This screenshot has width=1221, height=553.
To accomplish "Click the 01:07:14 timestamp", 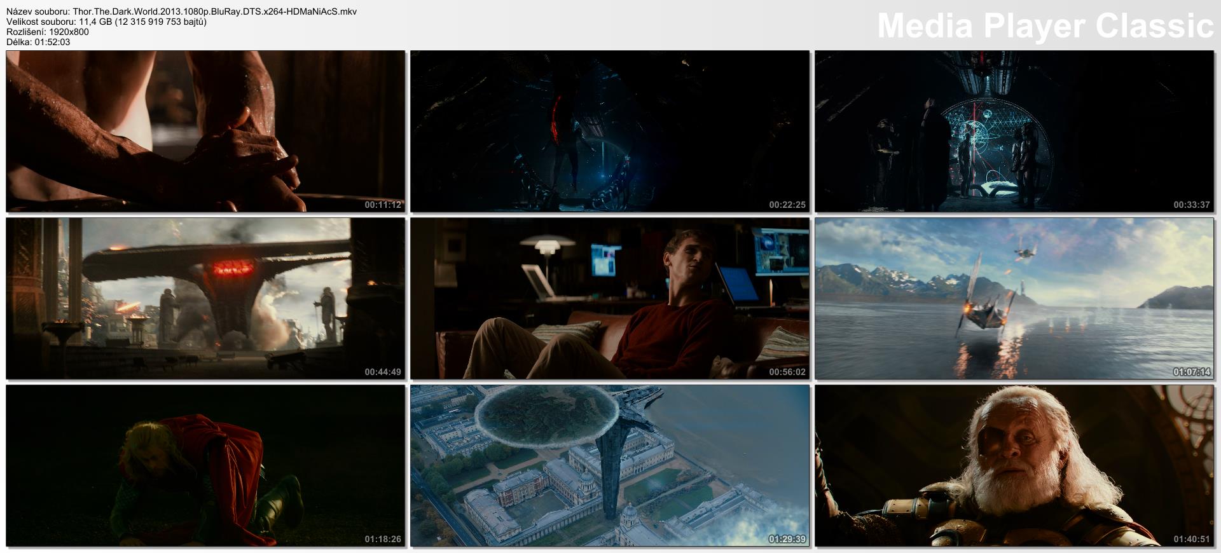I will [x=1192, y=372].
